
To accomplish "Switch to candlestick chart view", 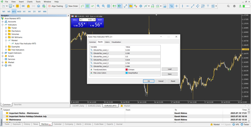I will pos(88,6).
